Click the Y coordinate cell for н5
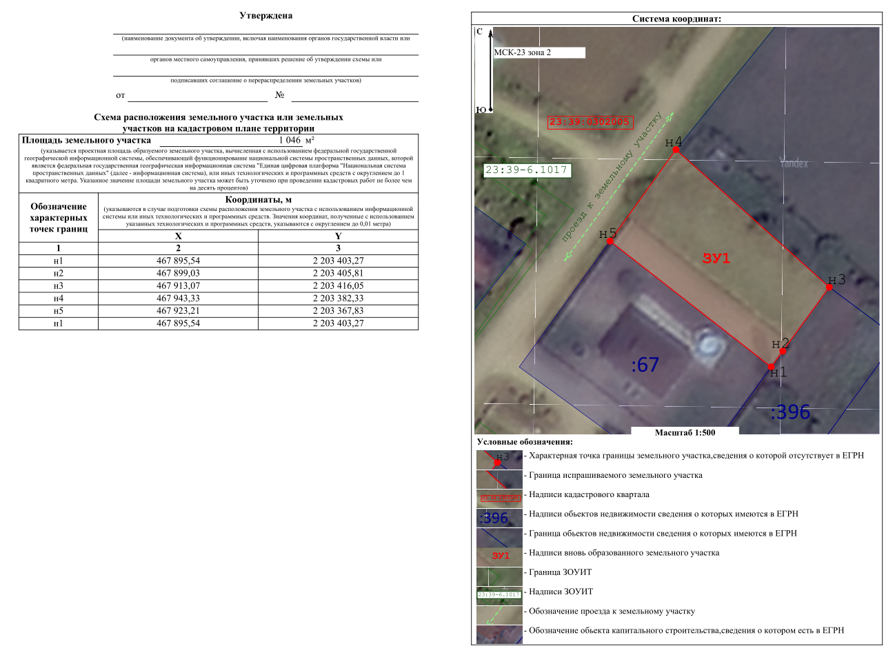The image size is (895, 655). tap(338, 311)
